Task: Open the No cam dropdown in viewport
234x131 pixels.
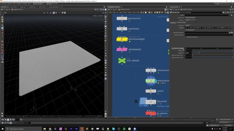Action: (x=101, y=16)
